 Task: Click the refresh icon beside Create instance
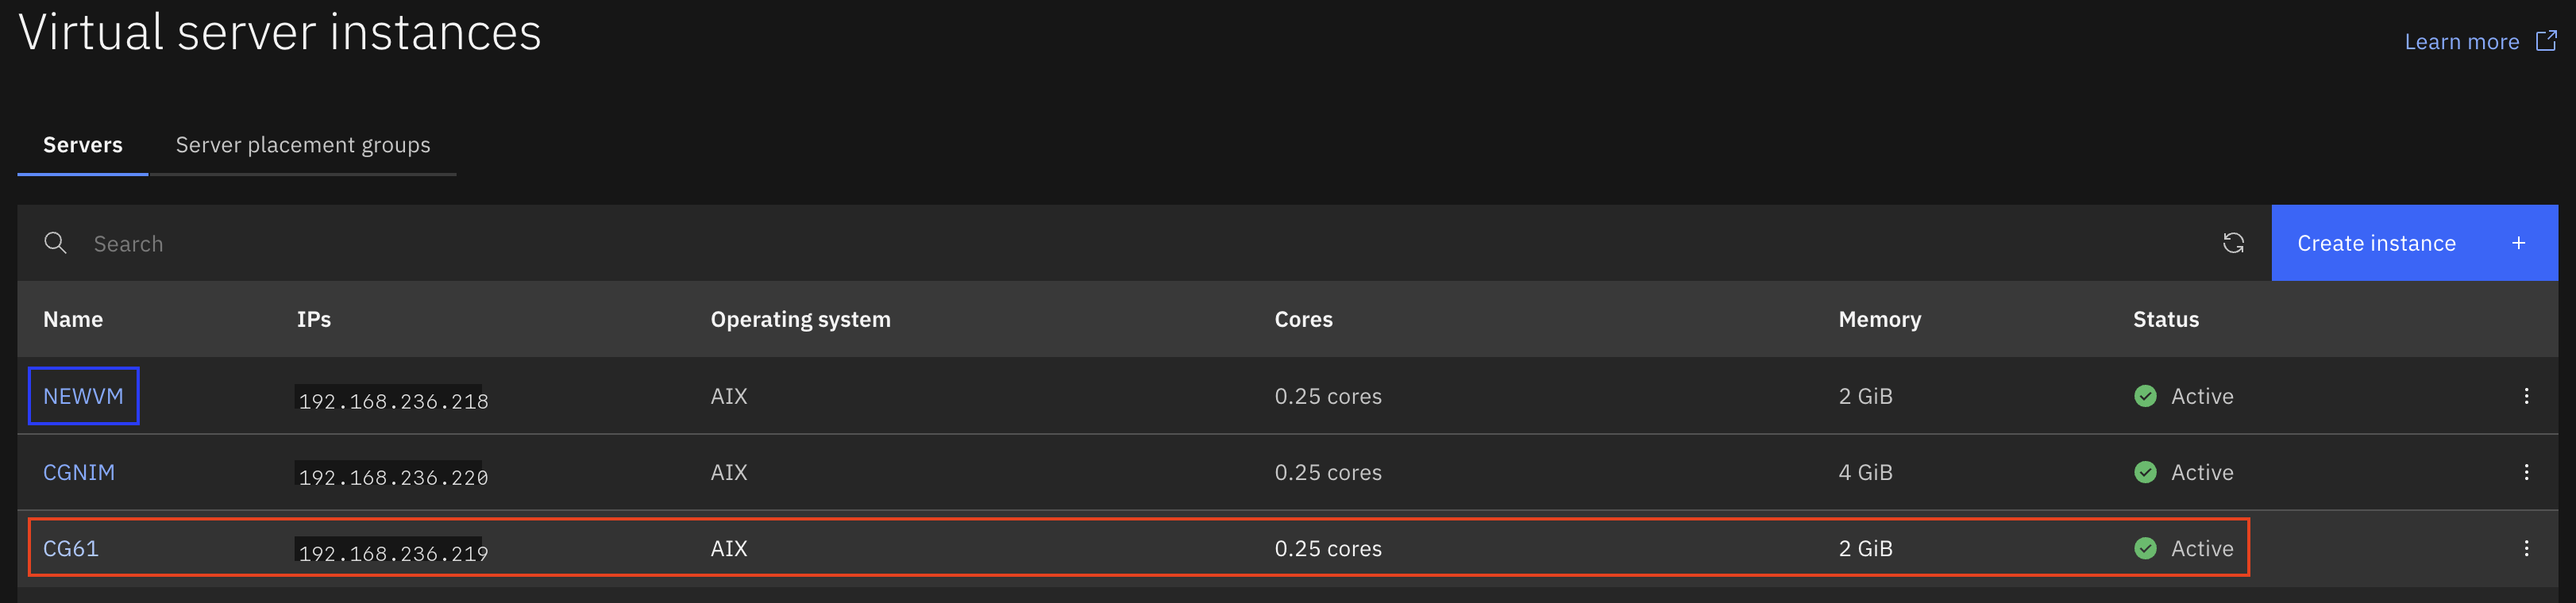[x=2233, y=243]
